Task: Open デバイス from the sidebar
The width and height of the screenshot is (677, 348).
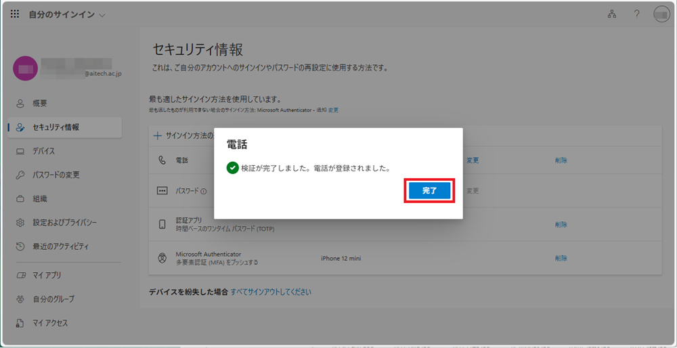Action: tap(44, 151)
